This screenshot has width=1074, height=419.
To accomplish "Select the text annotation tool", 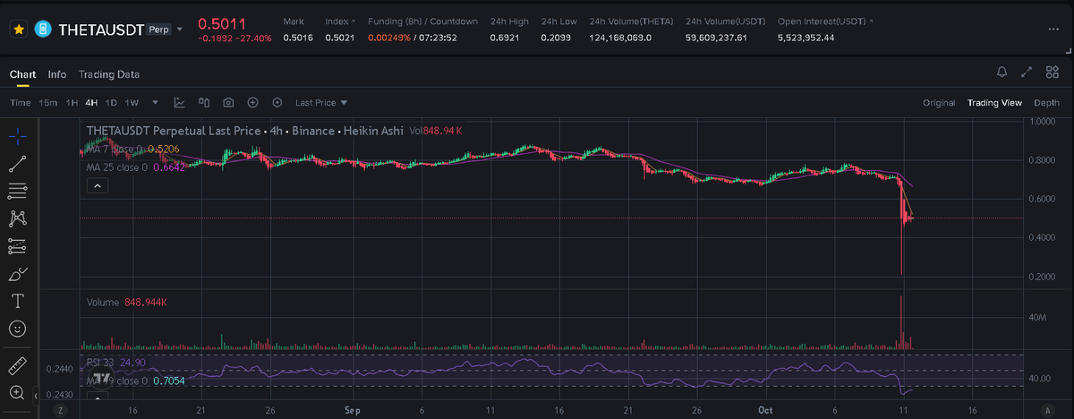I will point(17,301).
